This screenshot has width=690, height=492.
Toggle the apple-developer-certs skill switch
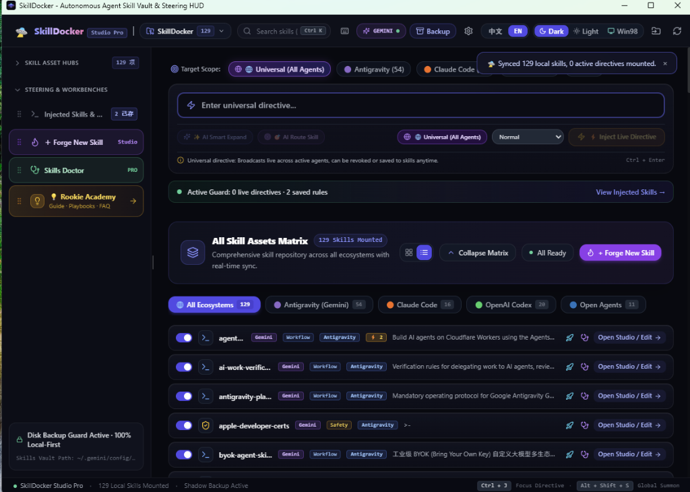(x=184, y=425)
